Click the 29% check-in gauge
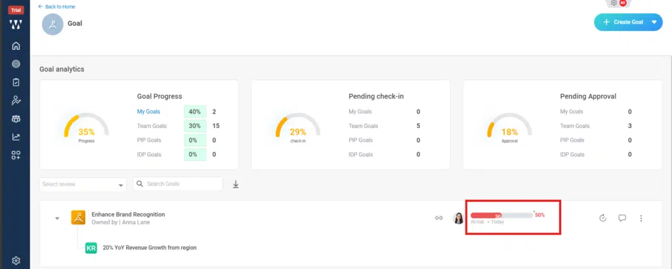This screenshot has height=269, width=672. tap(298, 127)
